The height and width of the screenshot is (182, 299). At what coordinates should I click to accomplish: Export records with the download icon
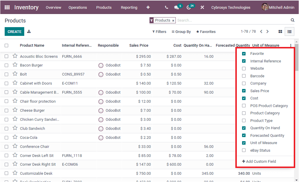pyautogui.click(x=29, y=32)
